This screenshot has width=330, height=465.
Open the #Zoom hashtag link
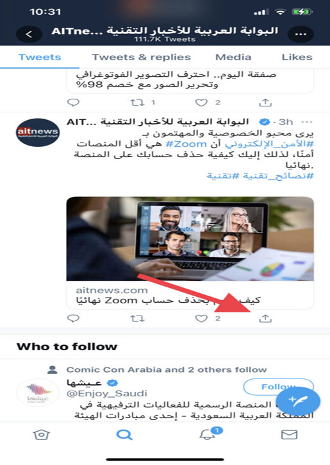coord(186,144)
